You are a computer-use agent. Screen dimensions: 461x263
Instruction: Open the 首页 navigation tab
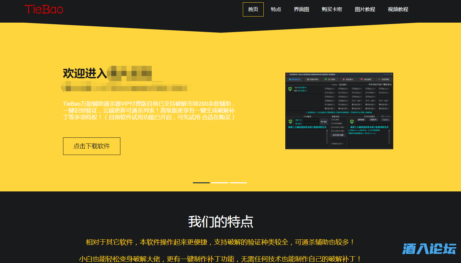(x=253, y=9)
